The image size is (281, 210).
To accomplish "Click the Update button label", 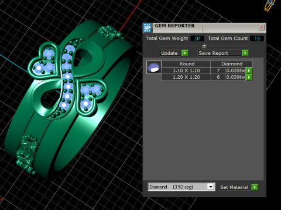I will (x=169, y=53).
